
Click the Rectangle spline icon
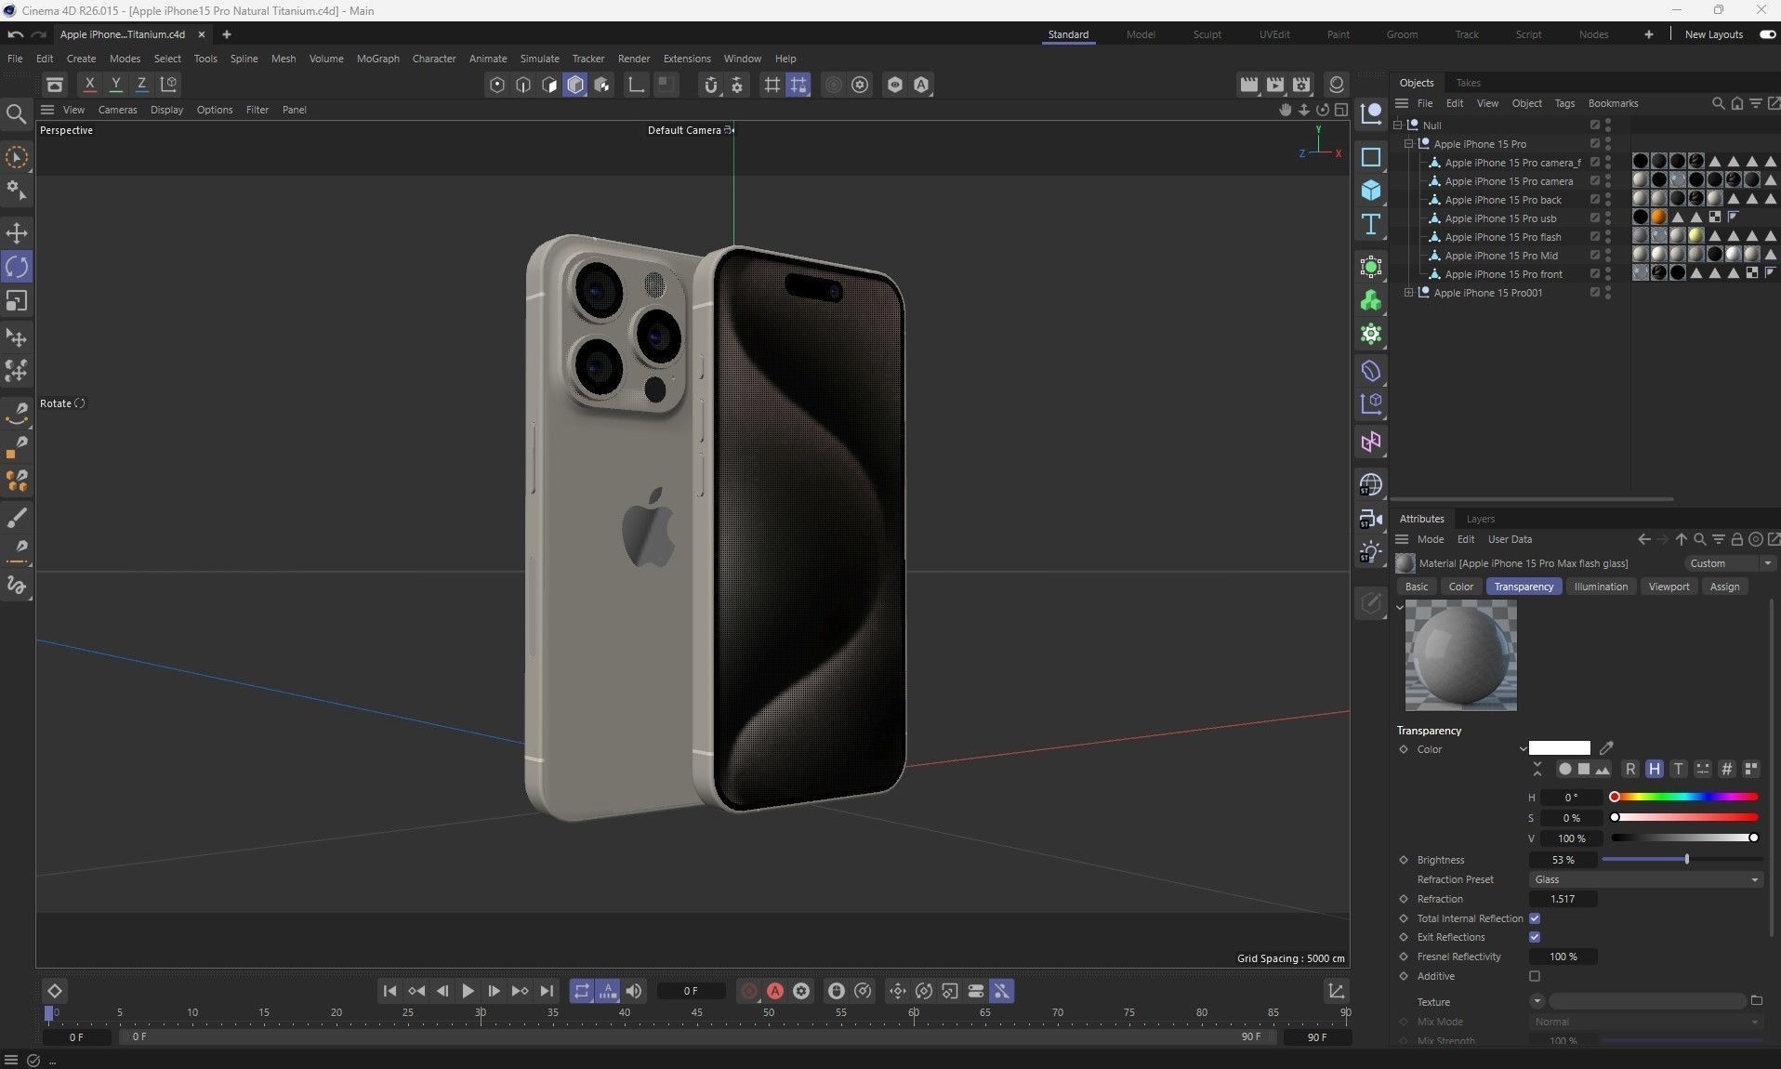(1371, 157)
